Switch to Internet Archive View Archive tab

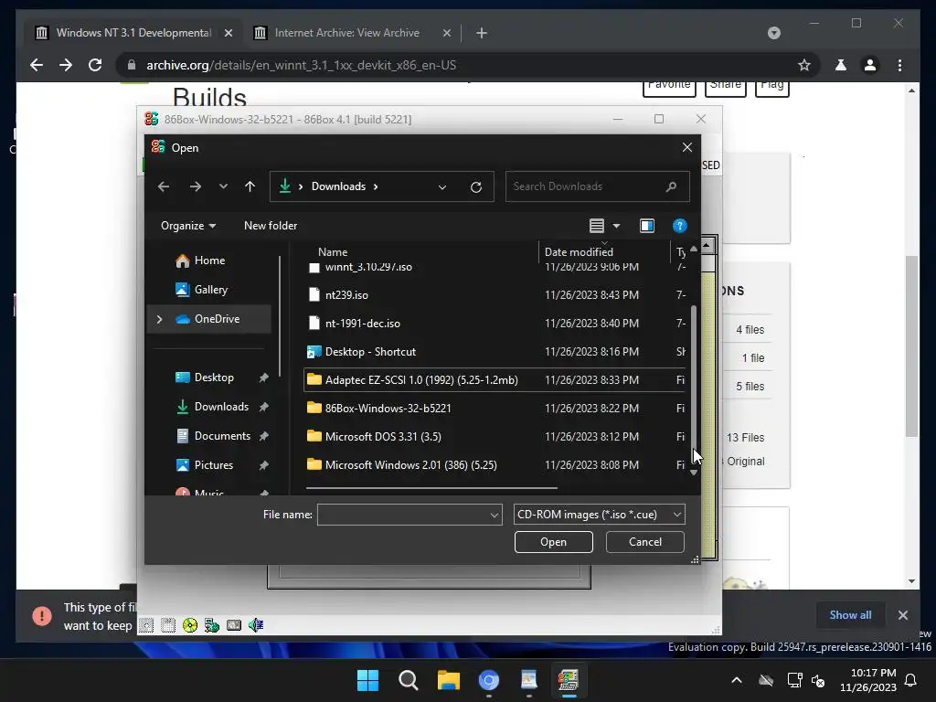(x=346, y=33)
